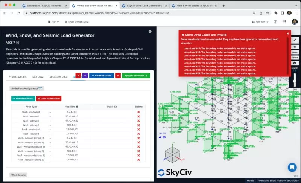
Task: Toggle visibility eye button in viewport
Action: click(x=295, y=47)
